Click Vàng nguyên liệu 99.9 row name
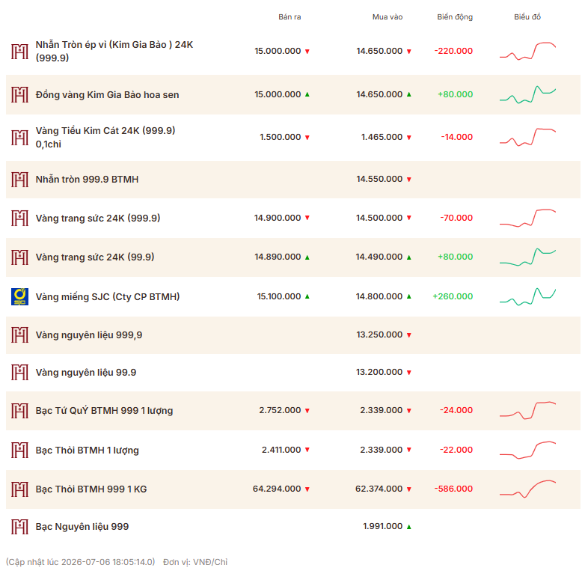 point(86,373)
